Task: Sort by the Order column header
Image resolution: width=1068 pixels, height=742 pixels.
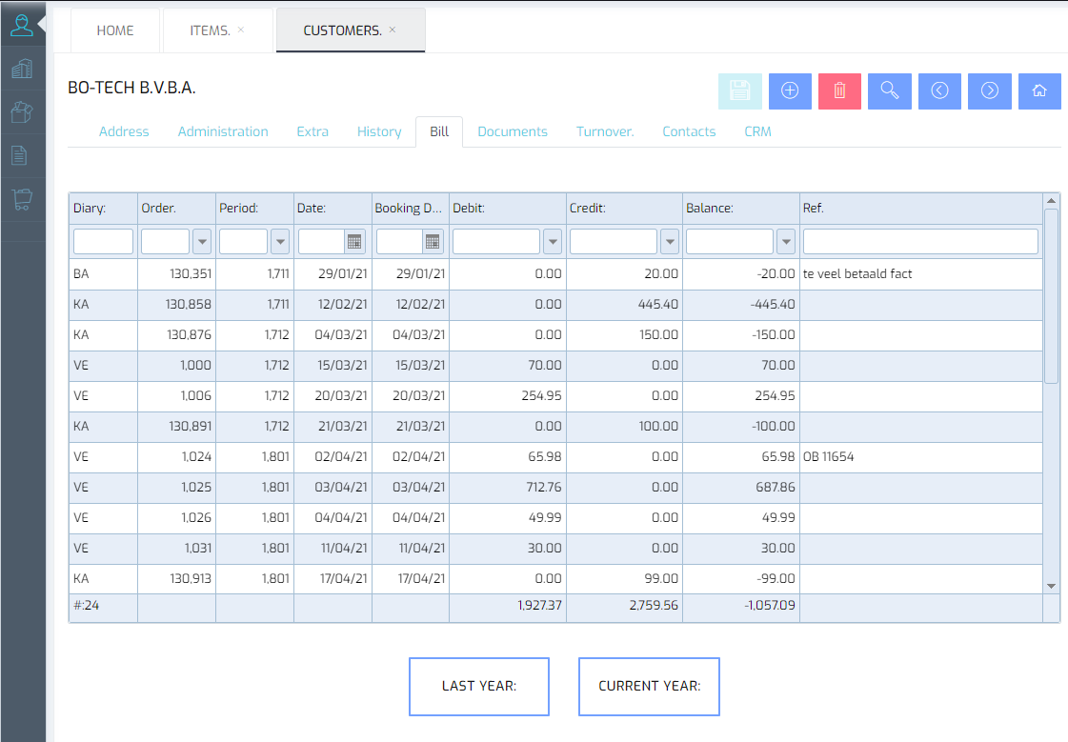Action: (x=176, y=209)
